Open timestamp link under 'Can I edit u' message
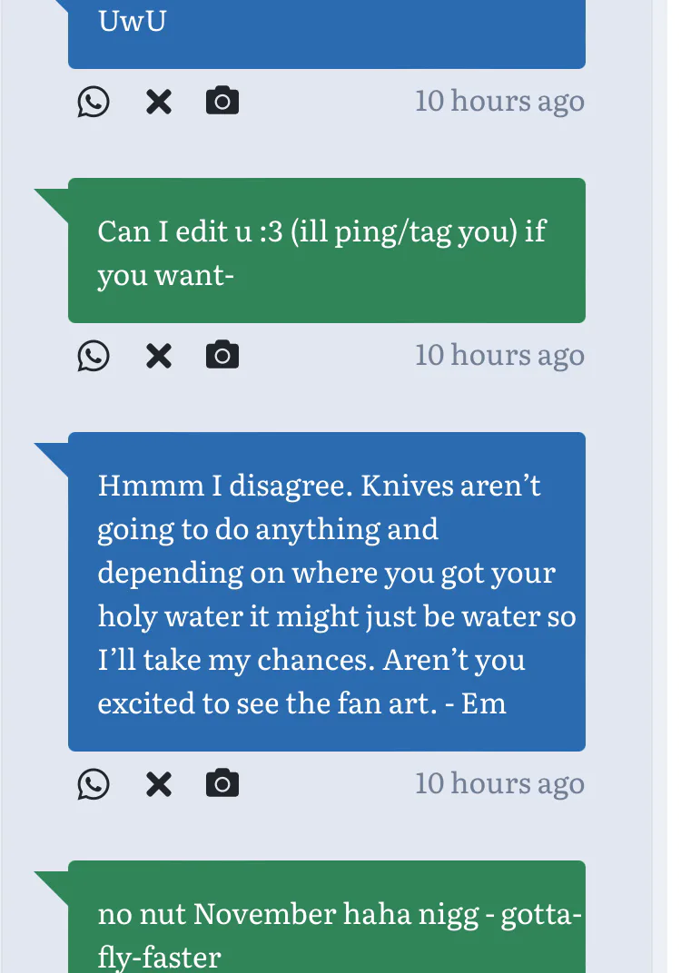This screenshot has width=681, height=973. click(x=499, y=355)
